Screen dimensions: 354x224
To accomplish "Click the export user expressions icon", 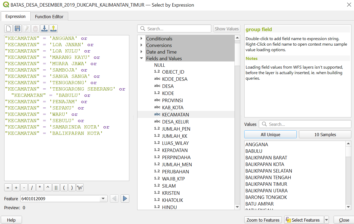I will [53, 28].
